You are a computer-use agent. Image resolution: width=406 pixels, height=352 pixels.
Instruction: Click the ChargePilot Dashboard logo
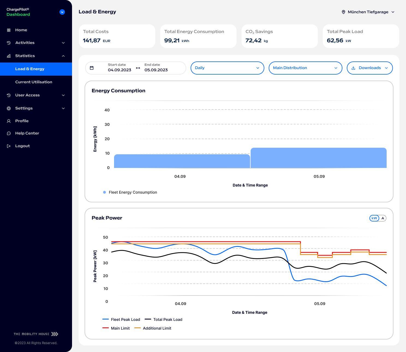(x=18, y=12)
